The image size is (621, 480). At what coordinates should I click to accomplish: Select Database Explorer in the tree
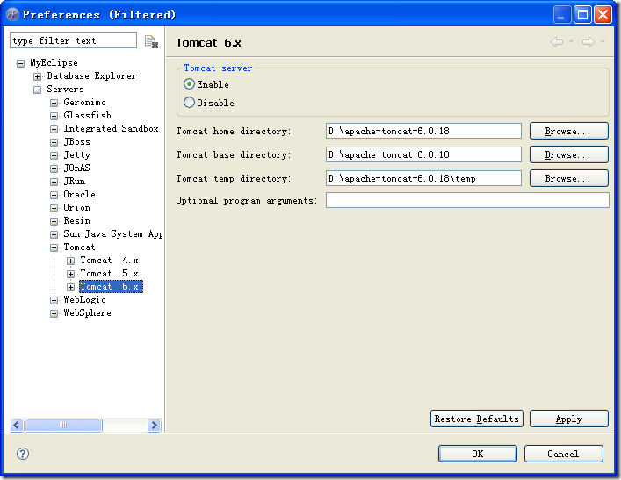pyautogui.click(x=91, y=75)
